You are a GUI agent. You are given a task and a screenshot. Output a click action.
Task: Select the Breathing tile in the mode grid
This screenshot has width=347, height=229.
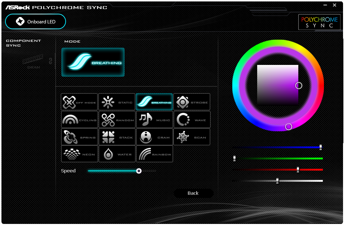pyautogui.click(x=154, y=102)
